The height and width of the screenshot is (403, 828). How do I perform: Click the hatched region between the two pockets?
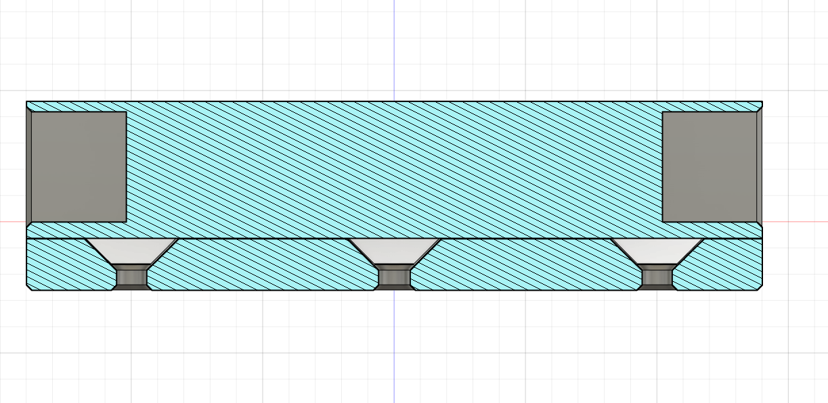[x=393, y=169]
